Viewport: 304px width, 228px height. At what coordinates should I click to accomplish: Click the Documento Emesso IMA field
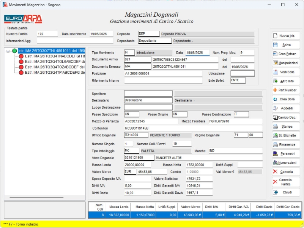point(138,66)
